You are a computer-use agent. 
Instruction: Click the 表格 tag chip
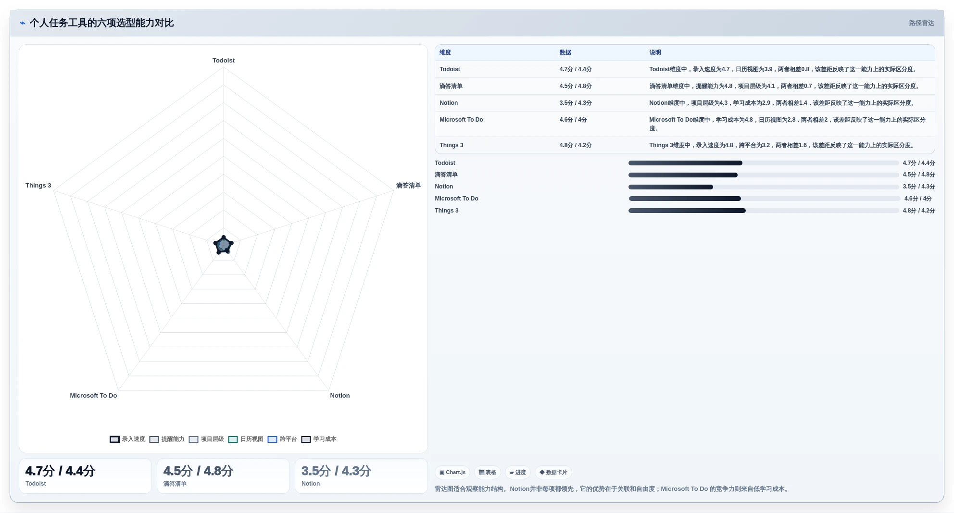(488, 473)
